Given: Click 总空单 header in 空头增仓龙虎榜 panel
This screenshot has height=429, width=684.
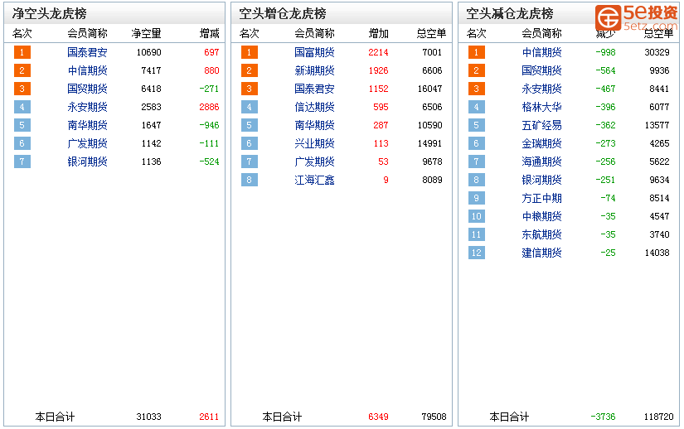Looking at the screenshot, I should tap(431, 33).
